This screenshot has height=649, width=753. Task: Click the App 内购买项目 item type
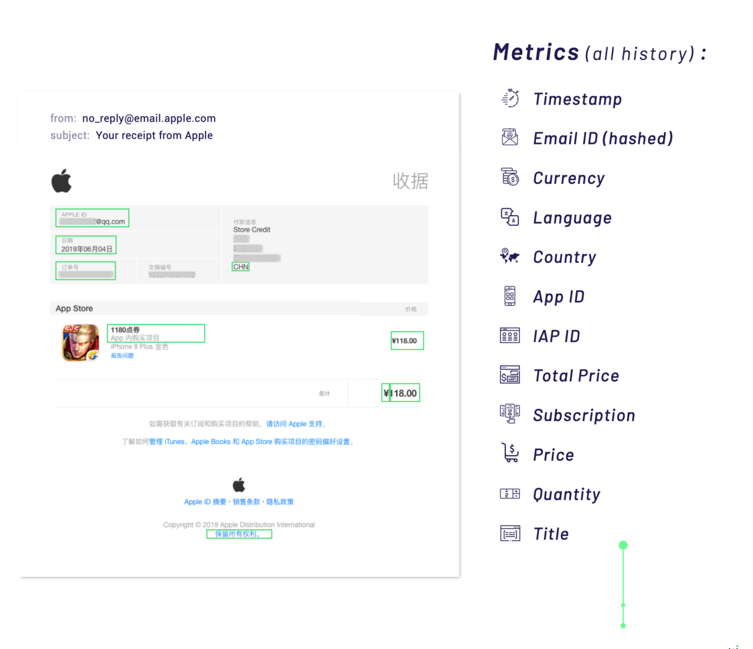135,338
